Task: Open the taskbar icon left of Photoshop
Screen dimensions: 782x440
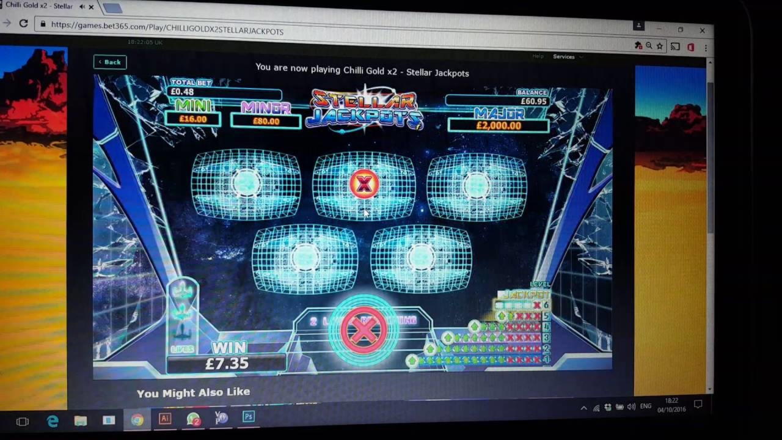Action: point(221,418)
